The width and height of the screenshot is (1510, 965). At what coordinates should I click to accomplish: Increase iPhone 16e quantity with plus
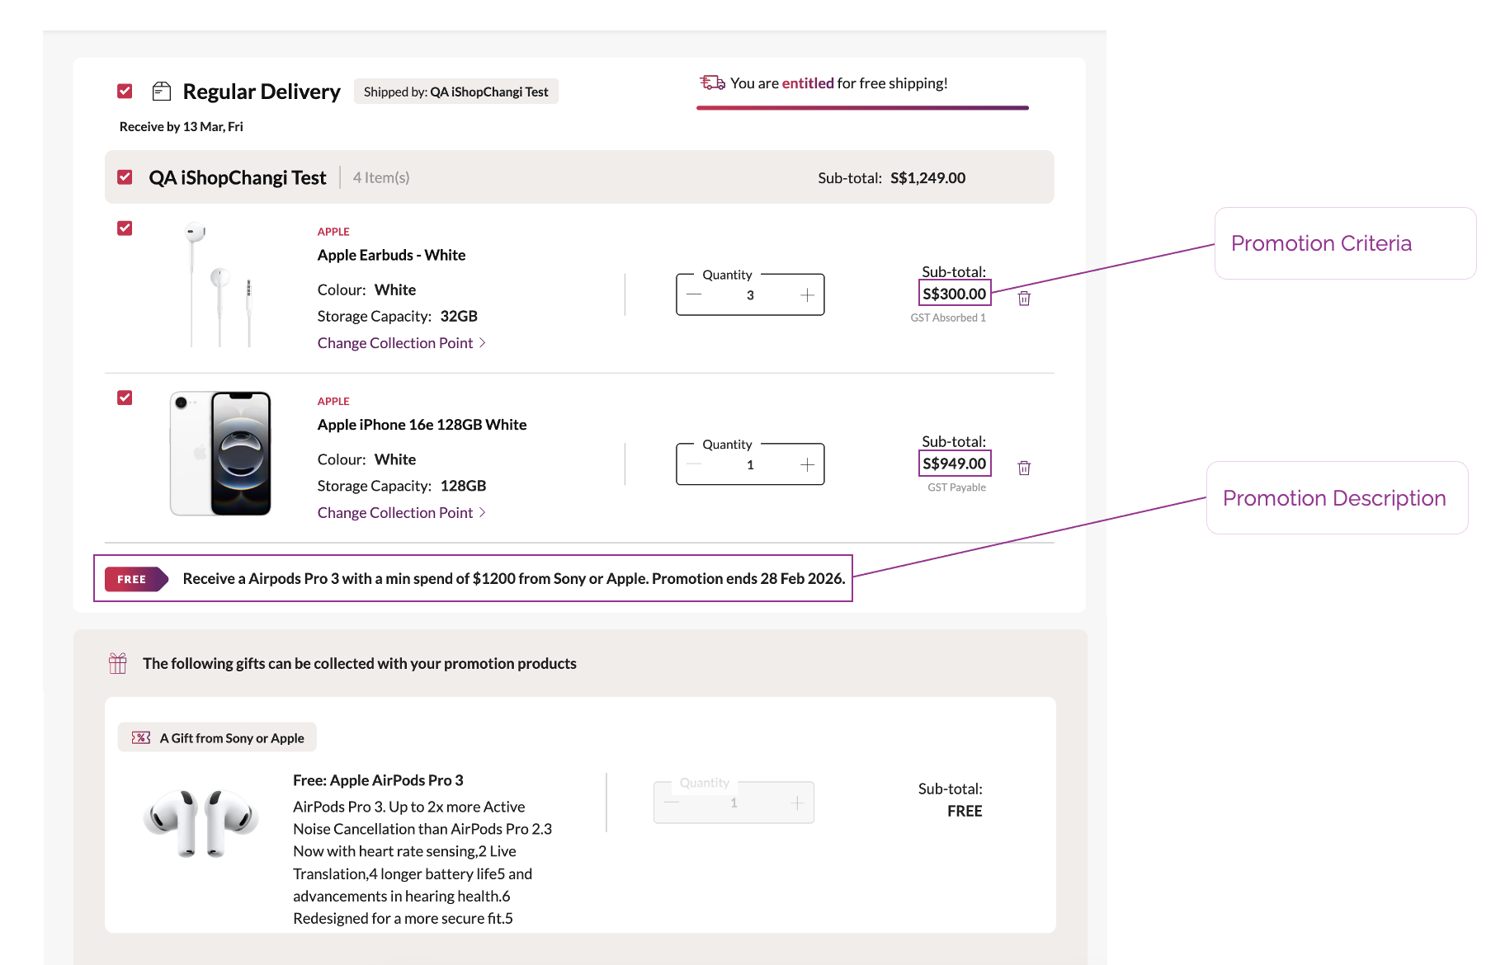(807, 465)
